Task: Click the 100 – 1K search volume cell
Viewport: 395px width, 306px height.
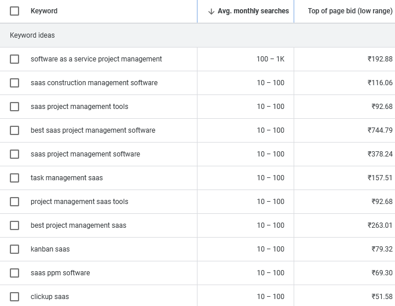Action: click(x=270, y=59)
